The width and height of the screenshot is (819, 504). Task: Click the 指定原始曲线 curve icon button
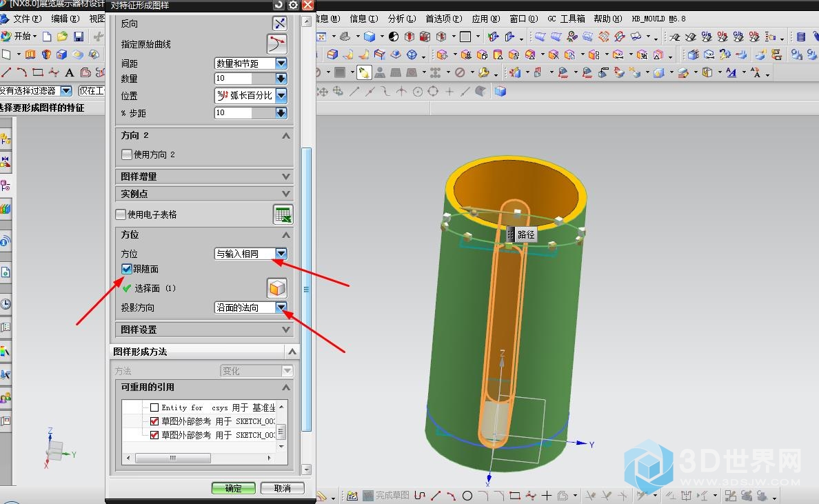click(x=277, y=44)
